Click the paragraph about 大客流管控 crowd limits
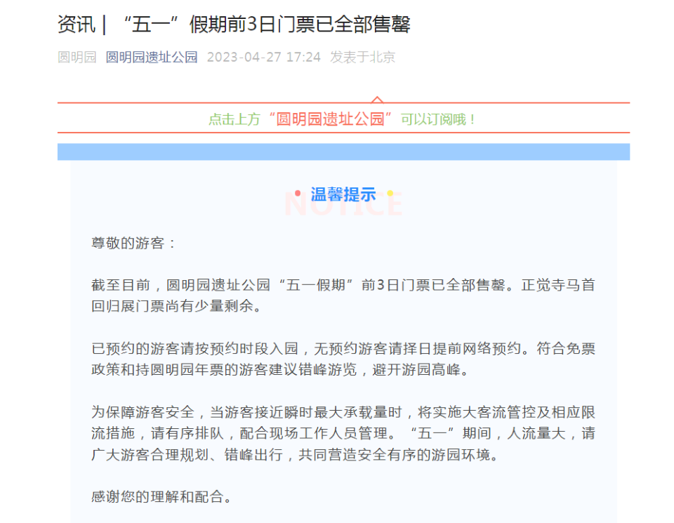This screenshot has height=523, width=674. click(343, 435)
